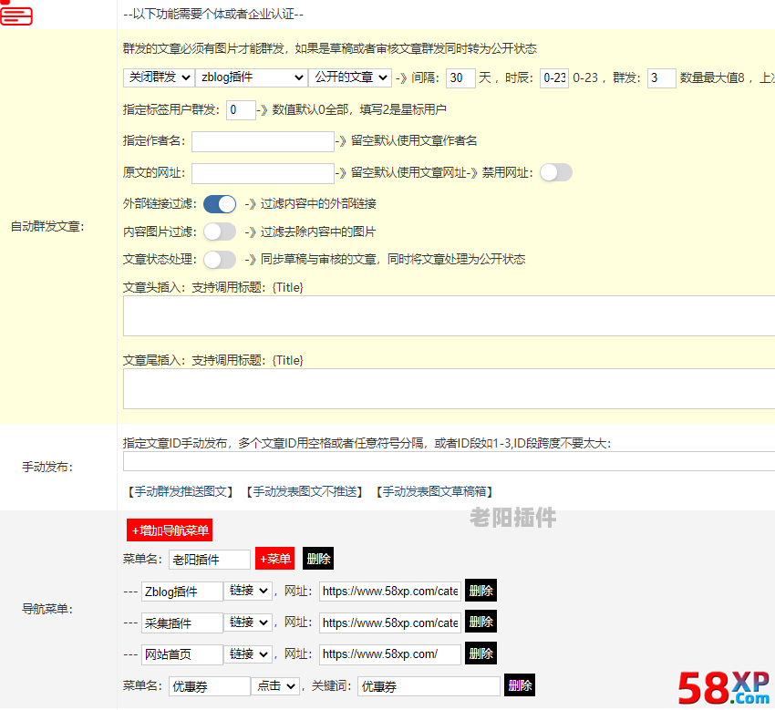Turn on the 禁用网址 switch
The width and height of the screenshot is (775, 710).
click(x=556, y=171)
